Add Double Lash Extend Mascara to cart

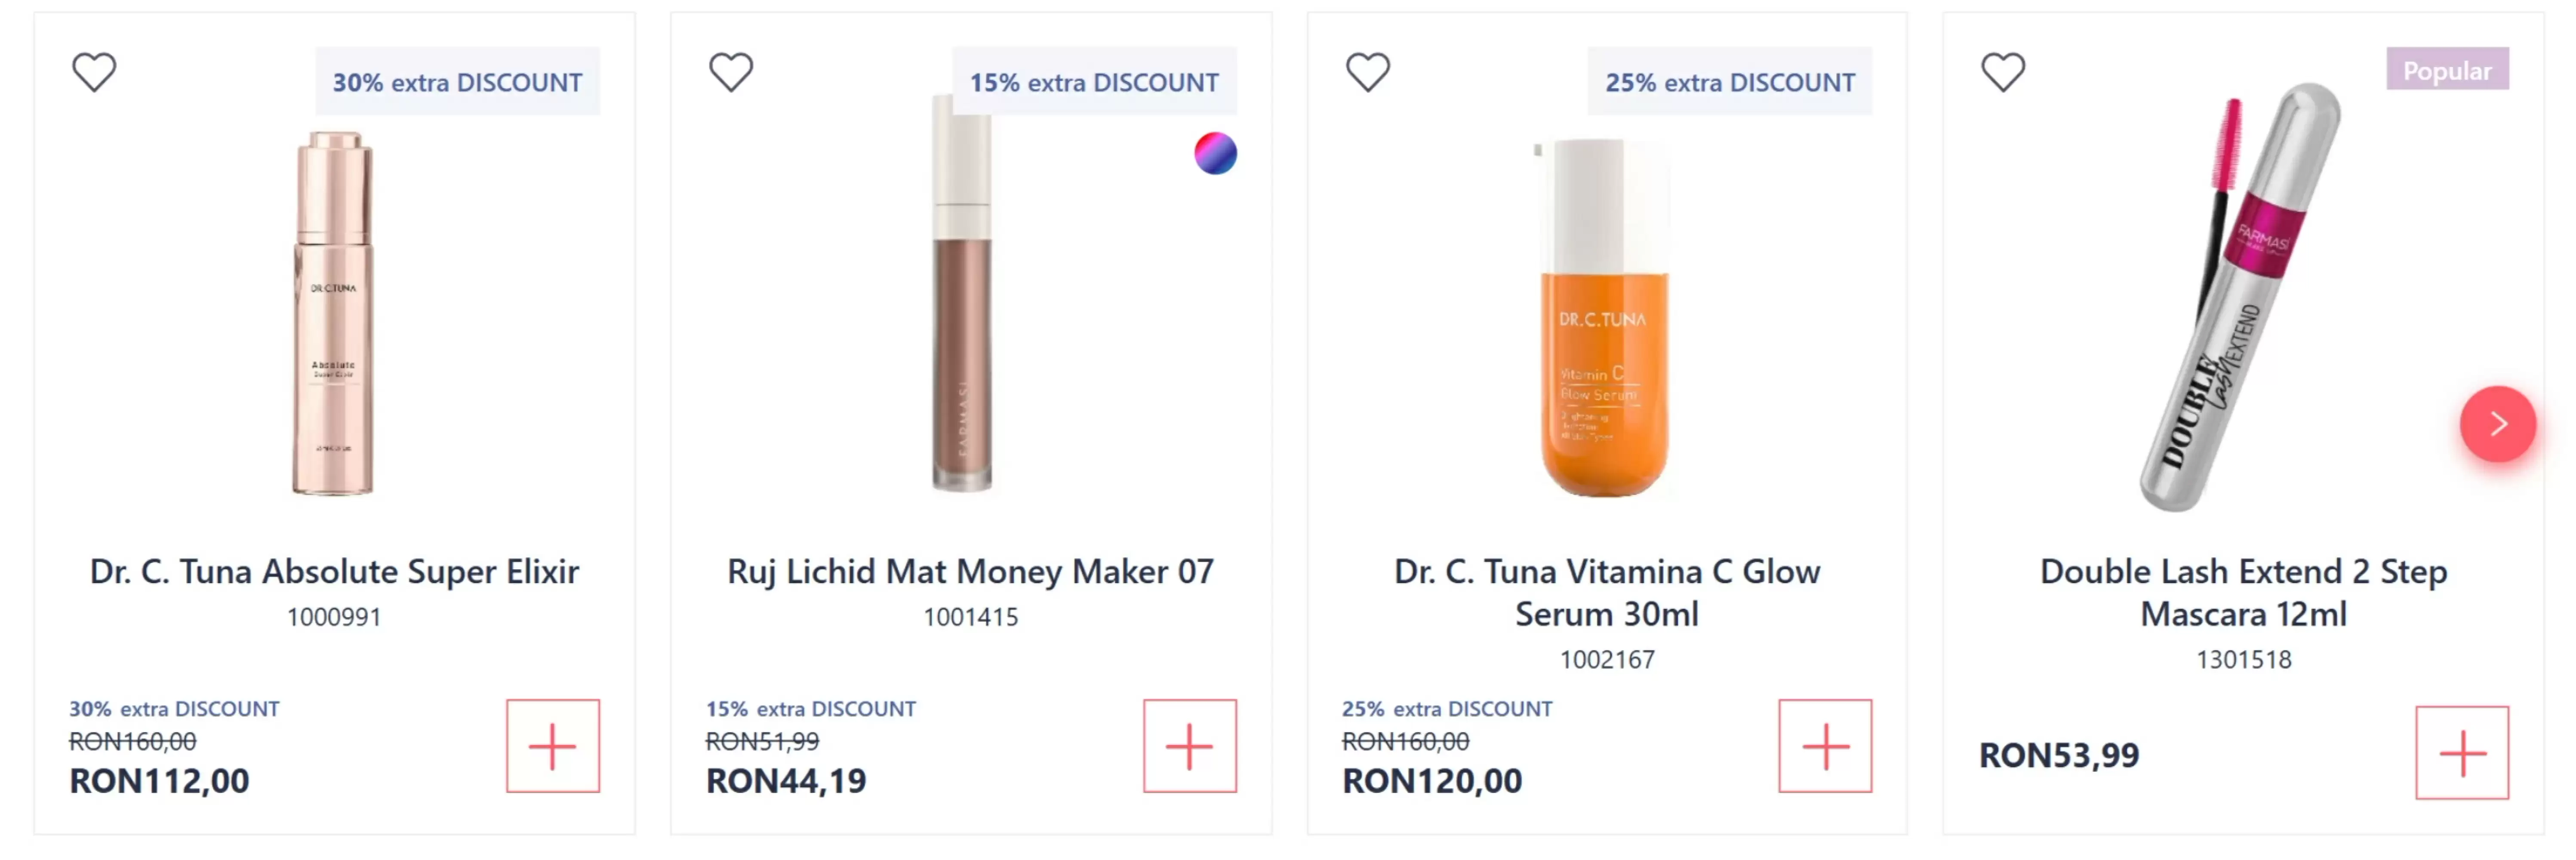point(2461,753)
